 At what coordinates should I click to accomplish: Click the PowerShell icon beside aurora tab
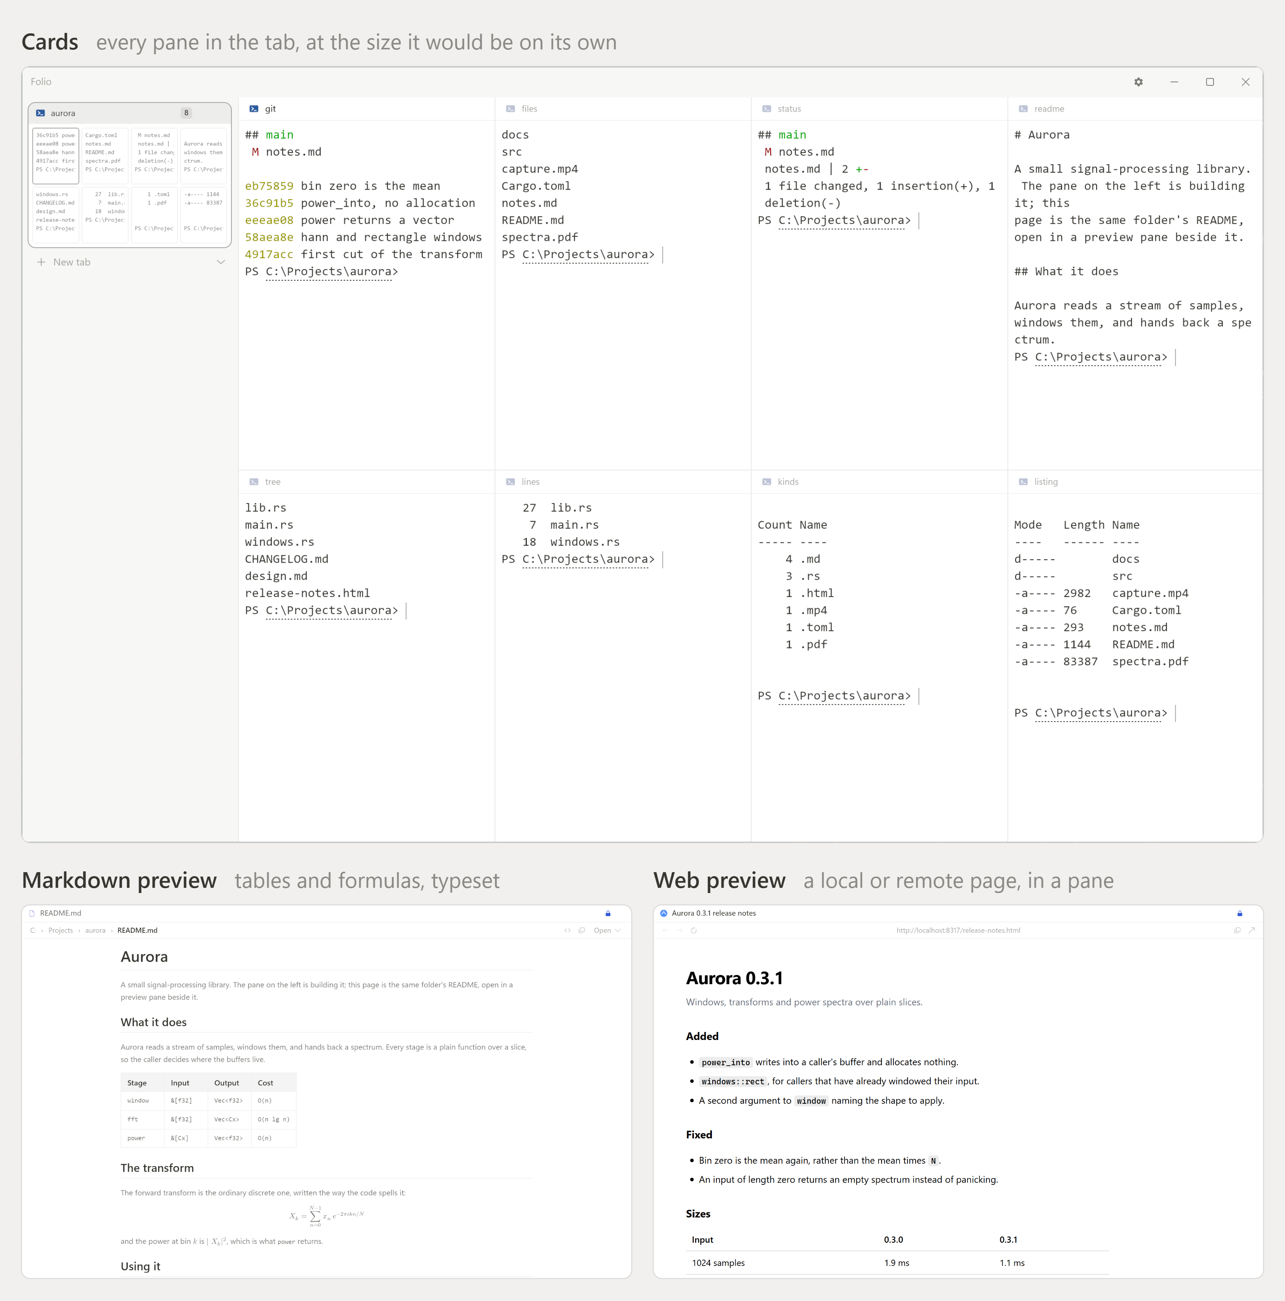(x=41, y=113)
